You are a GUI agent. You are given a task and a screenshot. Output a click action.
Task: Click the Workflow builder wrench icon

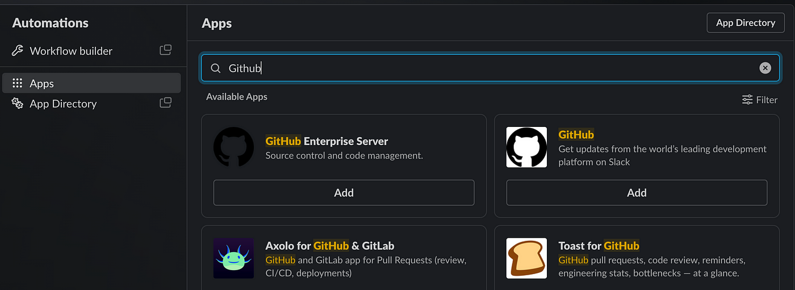18,51
